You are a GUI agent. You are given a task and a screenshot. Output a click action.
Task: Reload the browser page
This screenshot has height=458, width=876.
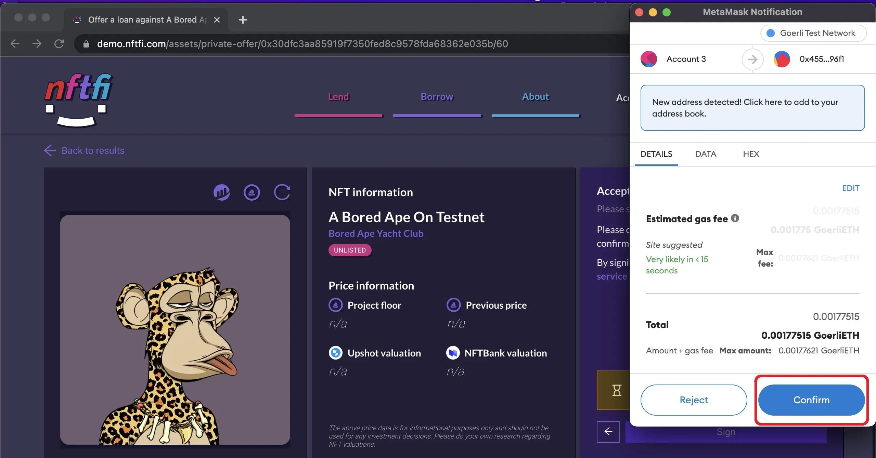pos(59,44)
